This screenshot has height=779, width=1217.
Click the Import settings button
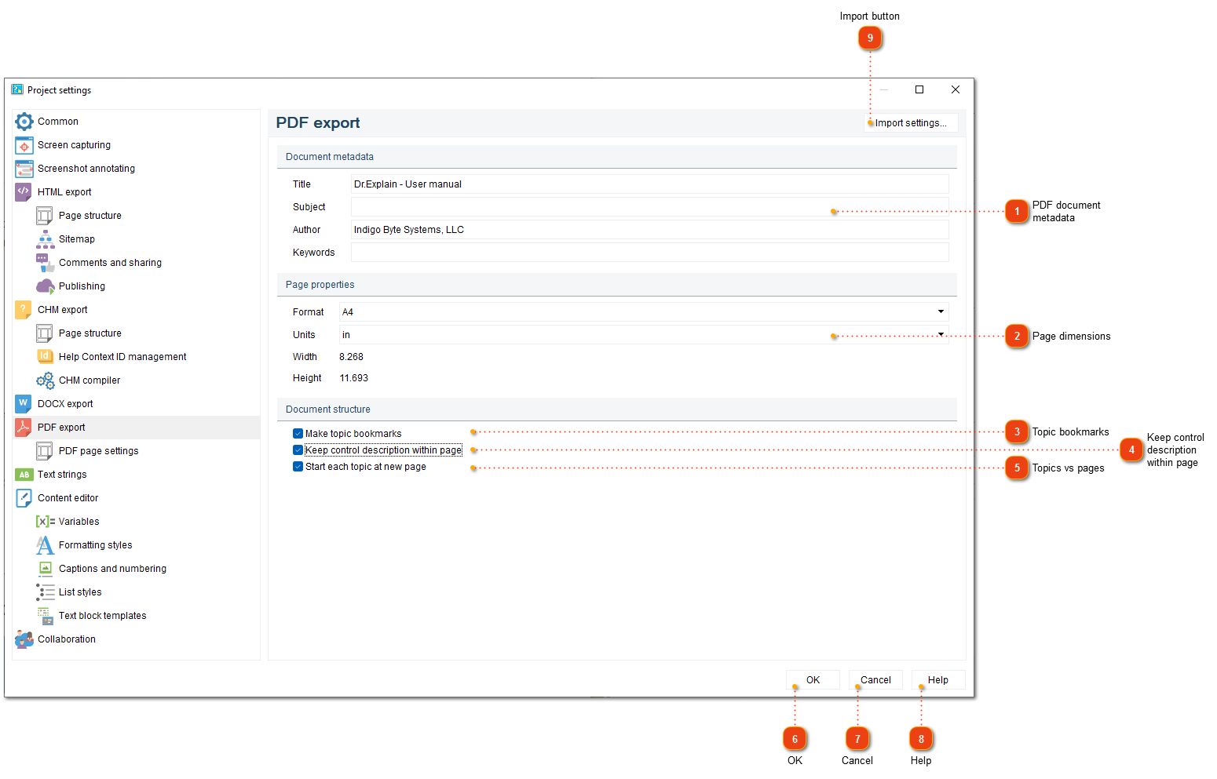[911, 122]
